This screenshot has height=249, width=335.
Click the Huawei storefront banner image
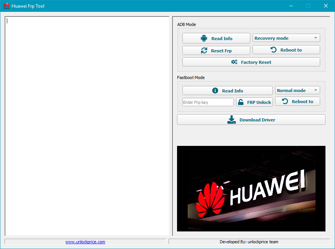(251, 188)
